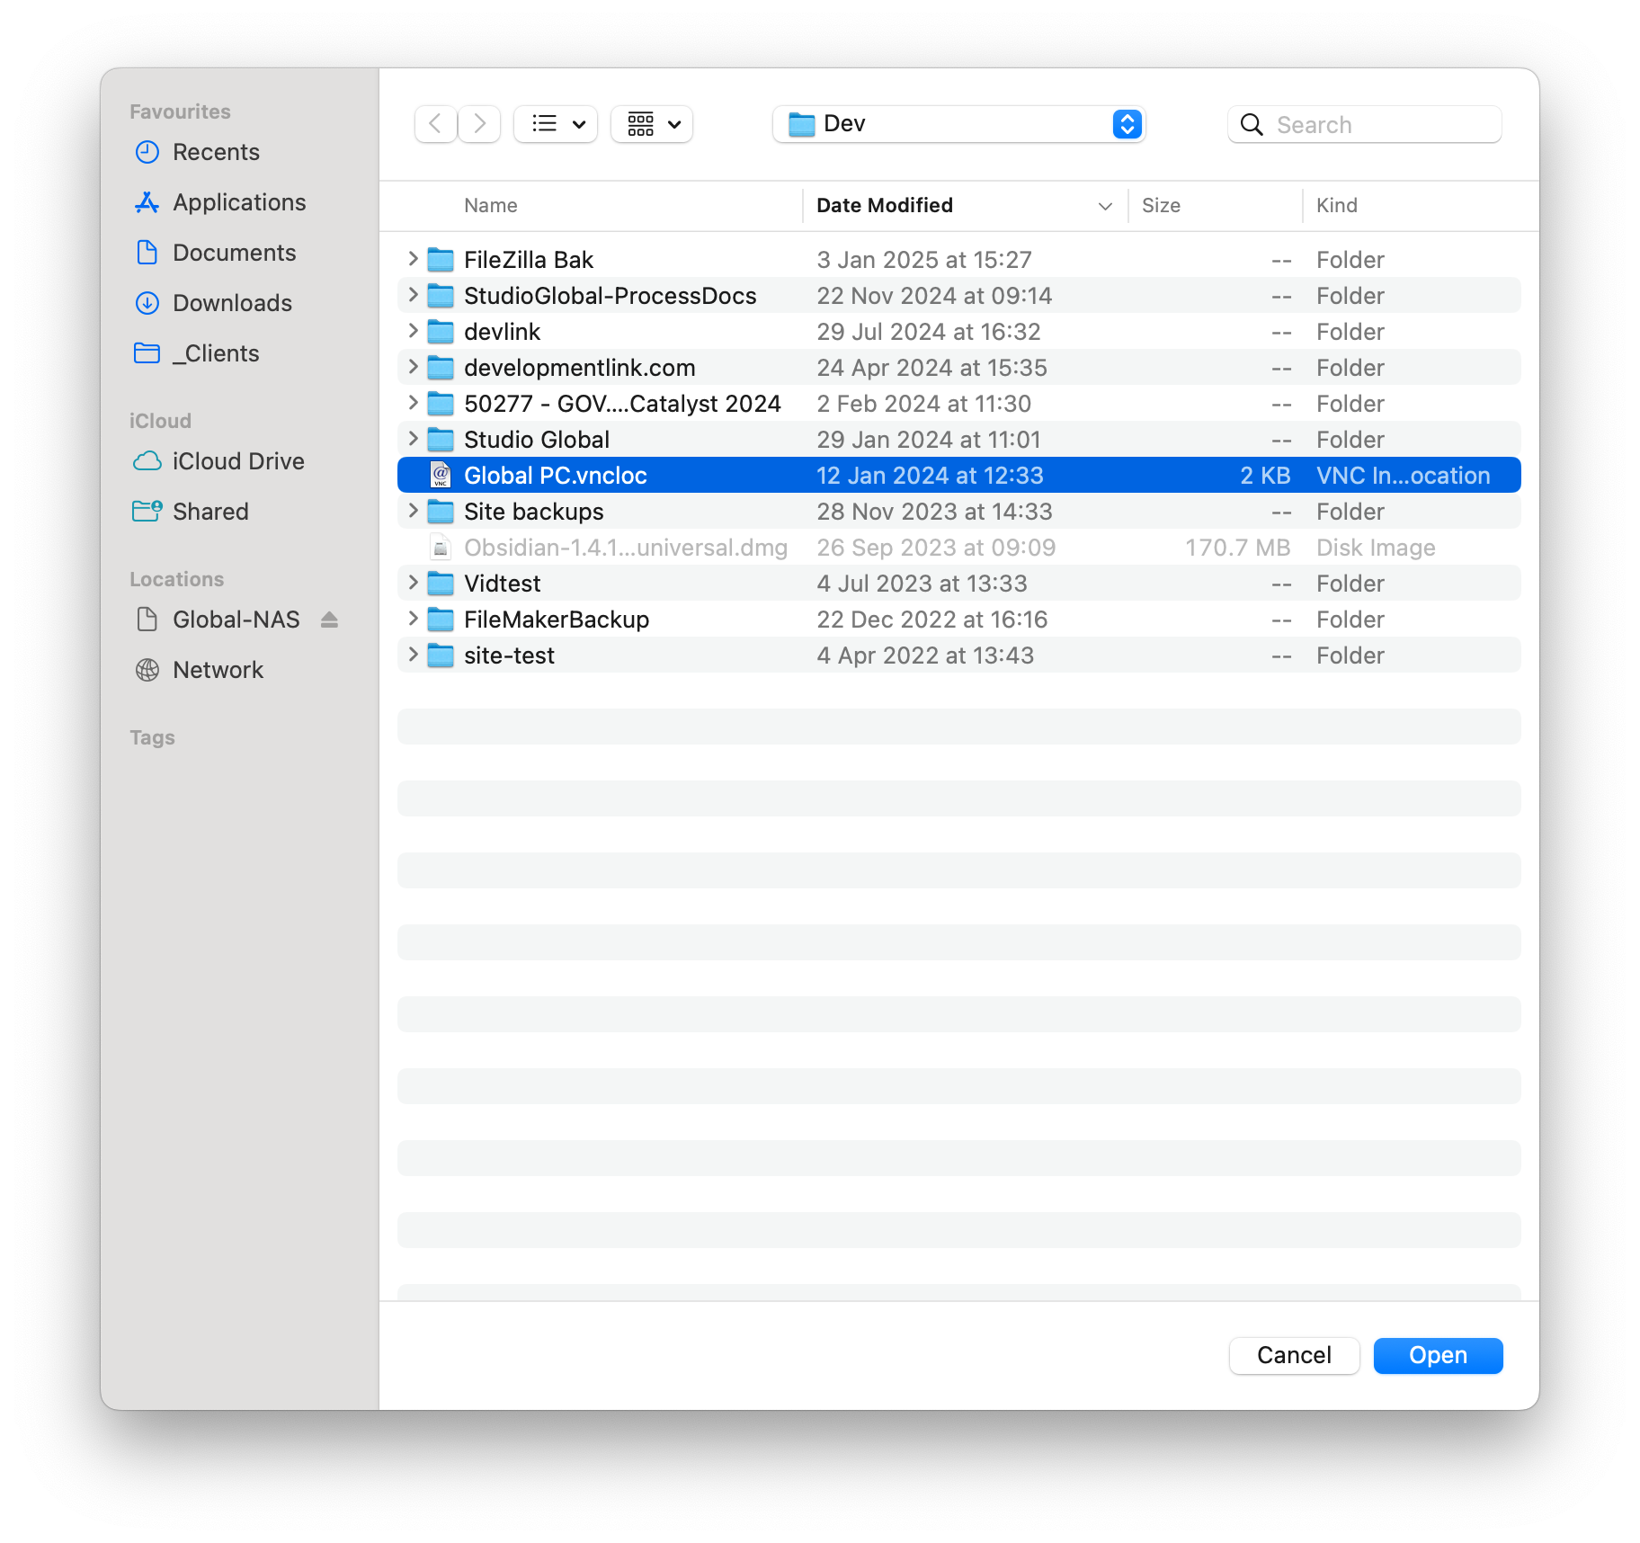Image resolution: width=1640 pixels, height=1543 pixels.
Task: Expand the FileZilla Bak folder
Action: point(413,259)
